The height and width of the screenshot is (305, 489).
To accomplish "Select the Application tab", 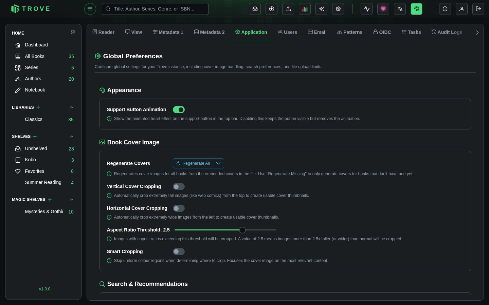I will point(251,32).
